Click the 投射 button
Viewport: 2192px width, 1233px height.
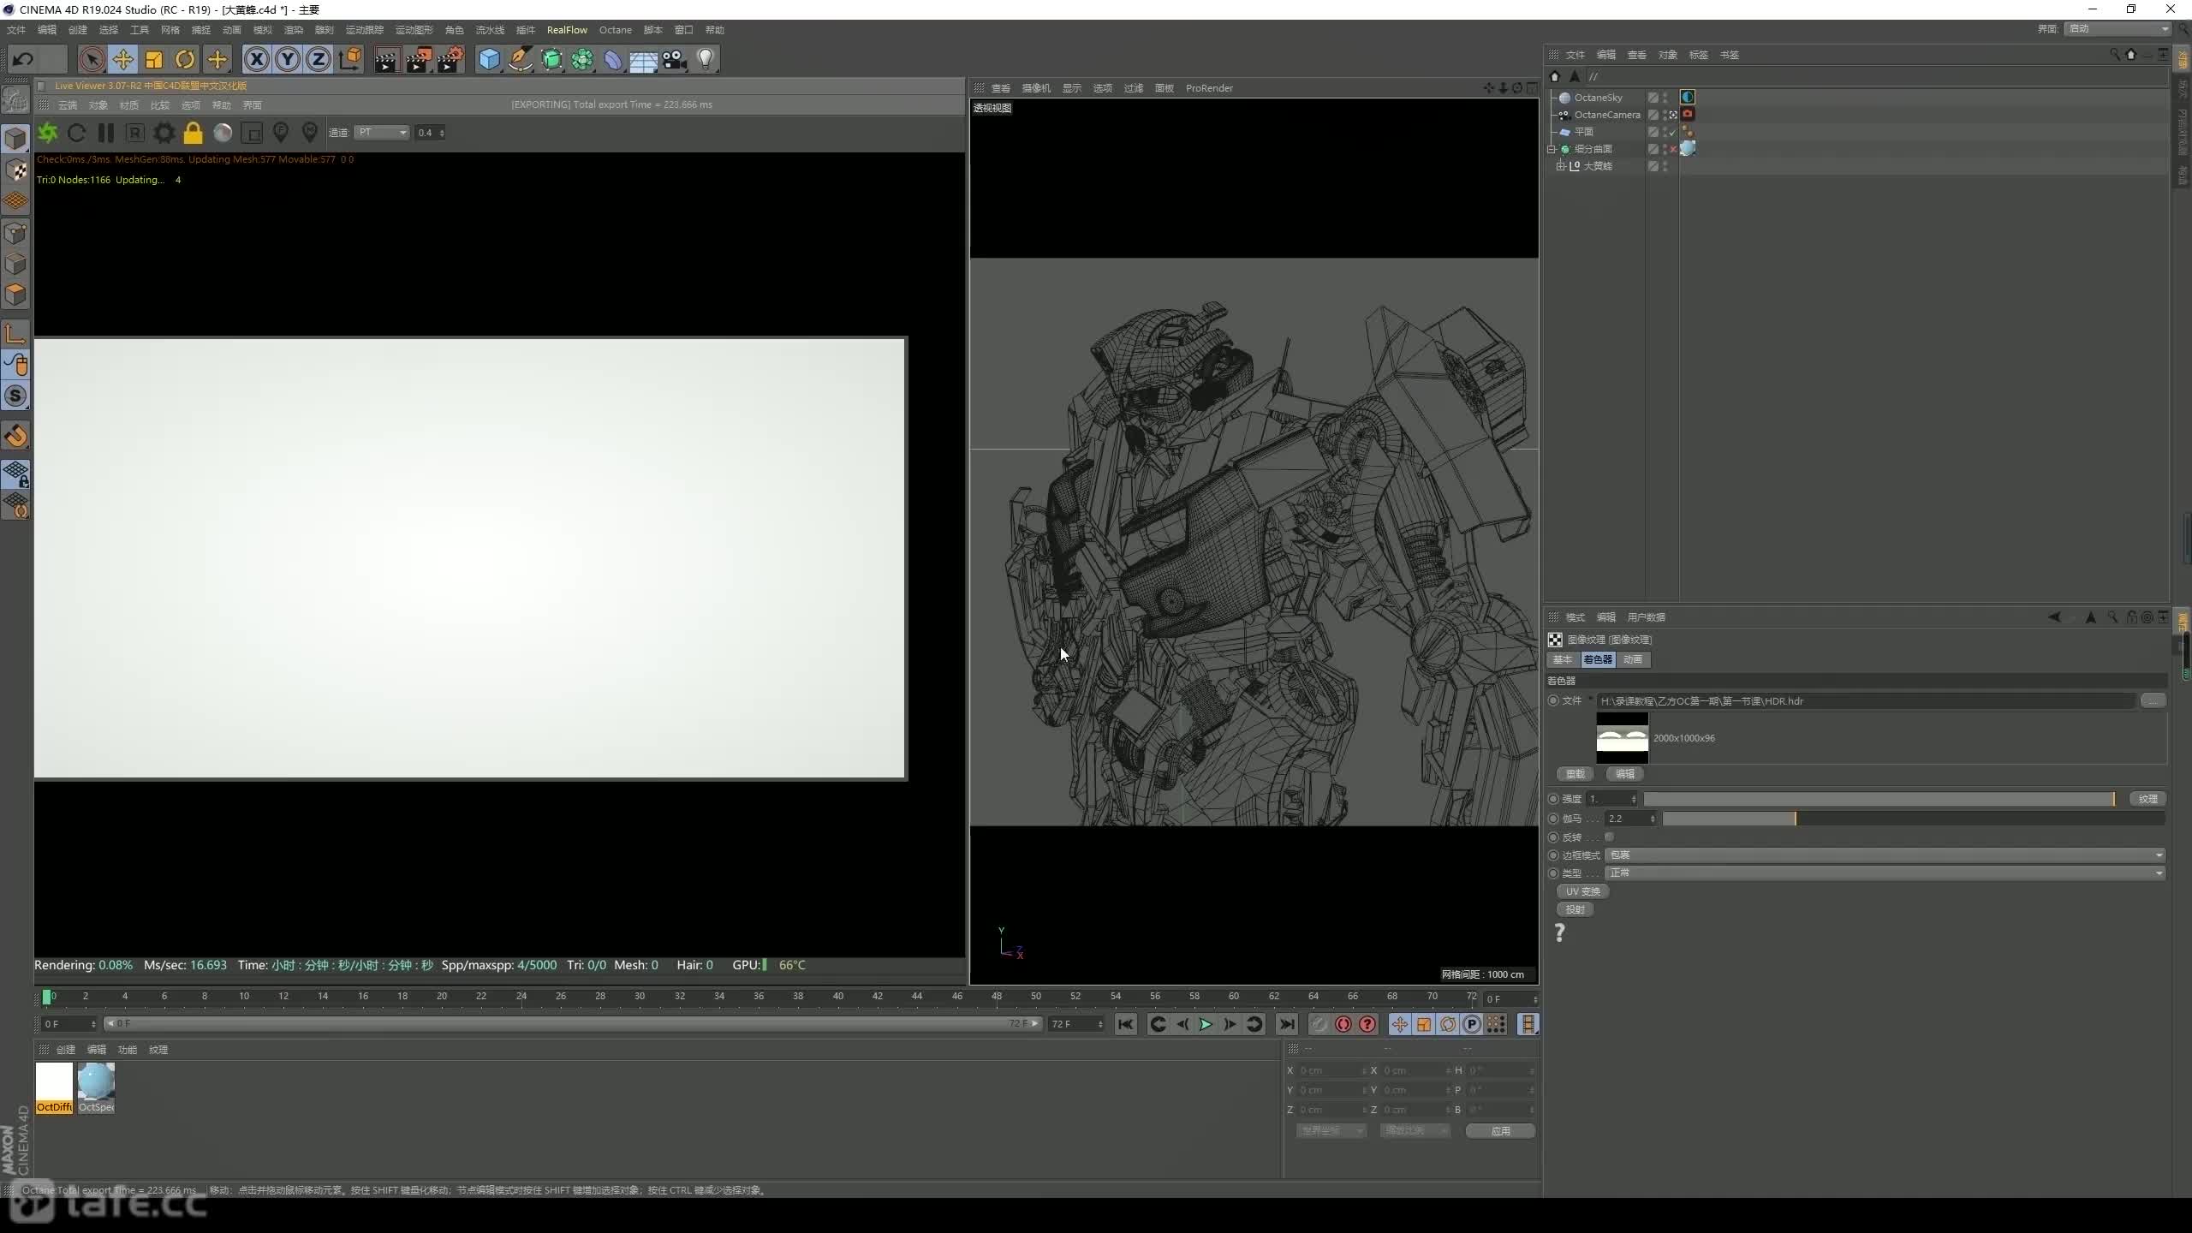tap(1575, 909)
